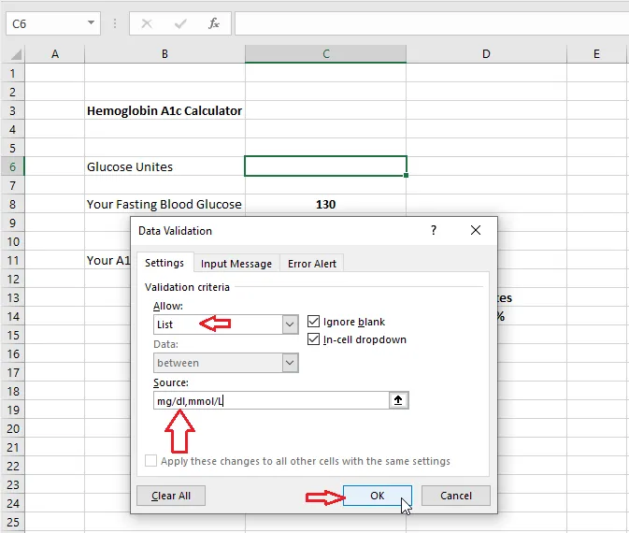The width and height of the screenshot is (629, 533).
Task: Switch to the Error Alert tab
Action: coord(311,264)
